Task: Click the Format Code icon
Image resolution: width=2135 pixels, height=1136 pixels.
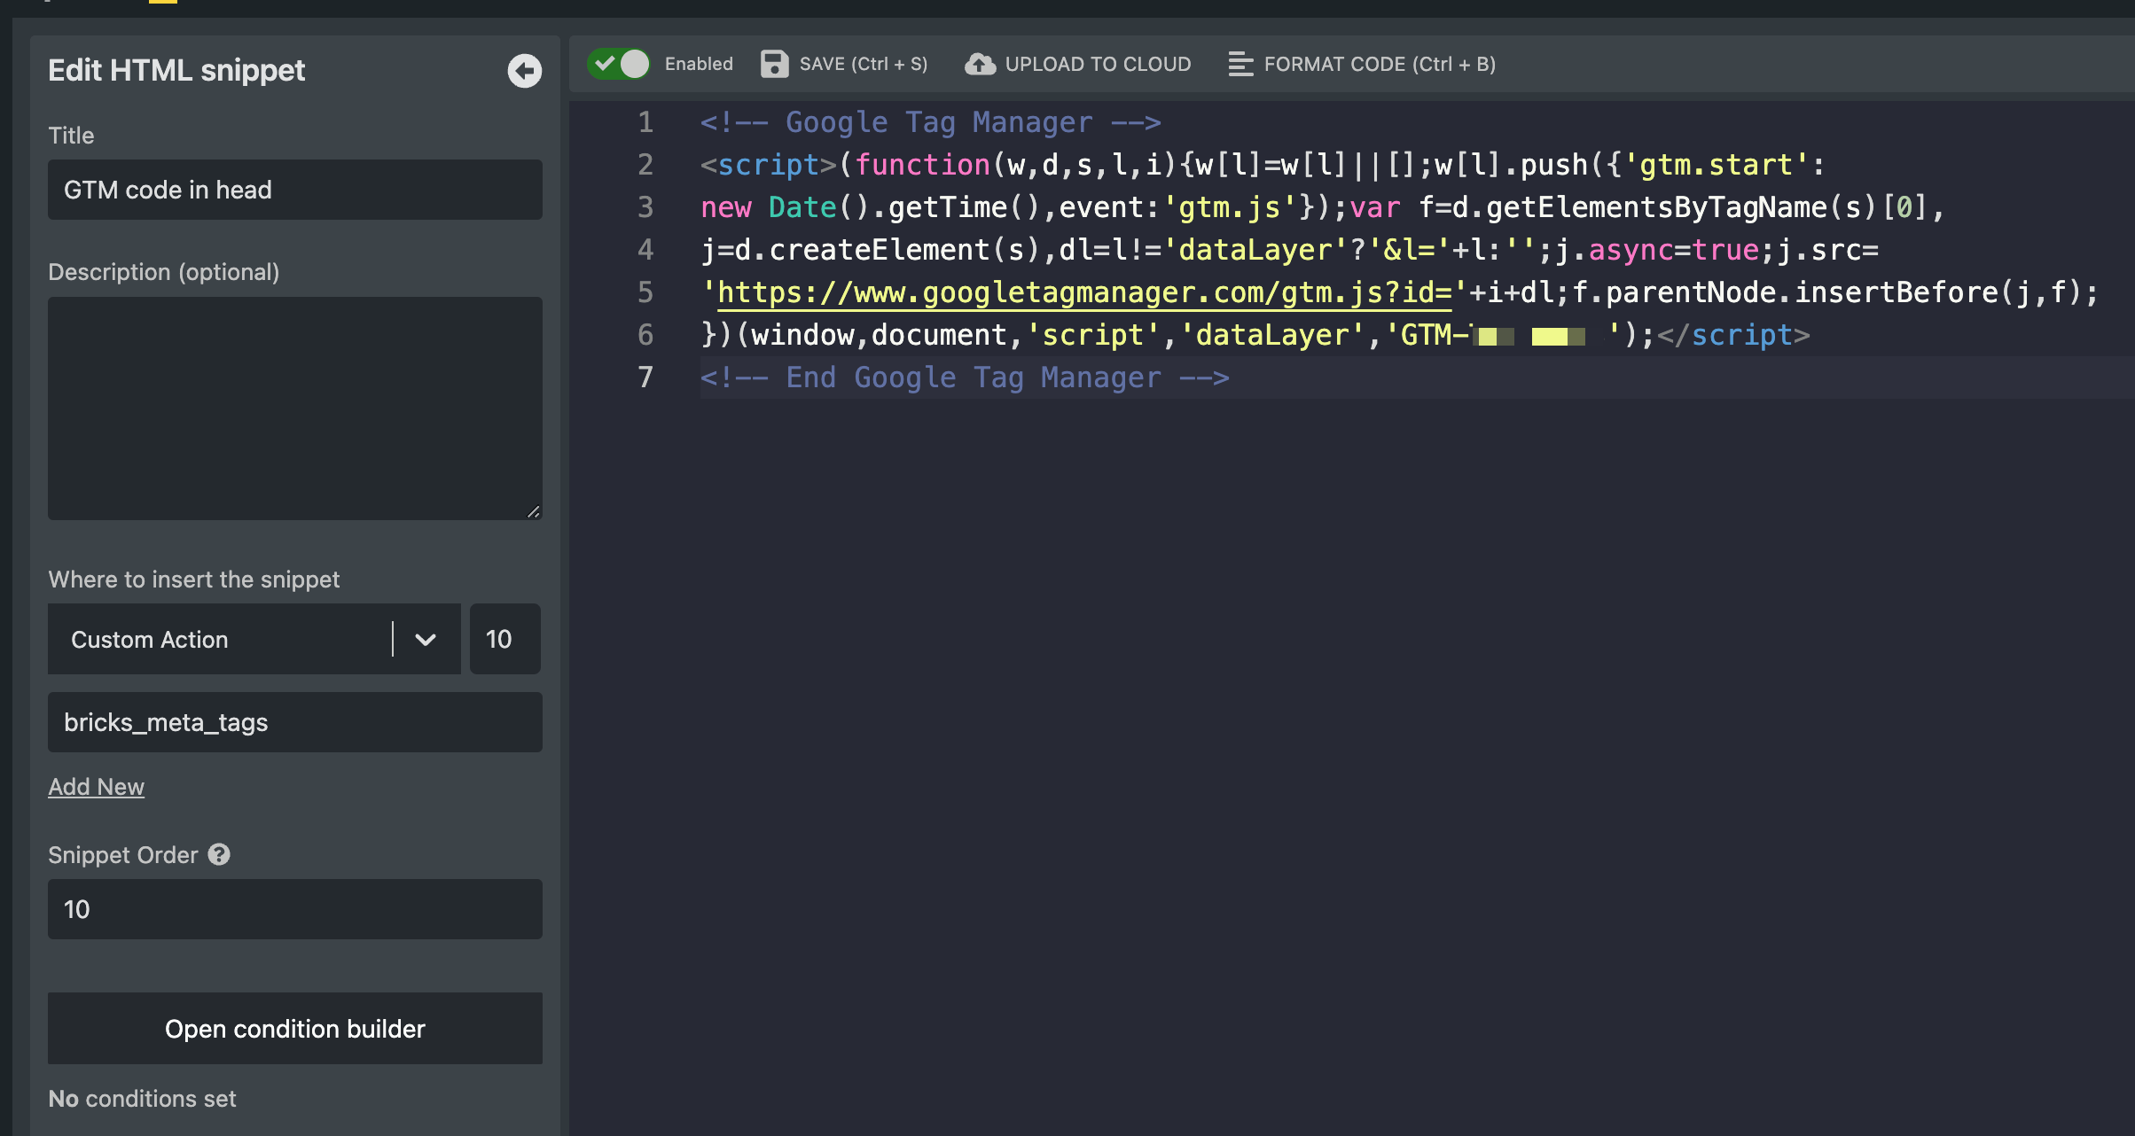Action: point(1240,64)
